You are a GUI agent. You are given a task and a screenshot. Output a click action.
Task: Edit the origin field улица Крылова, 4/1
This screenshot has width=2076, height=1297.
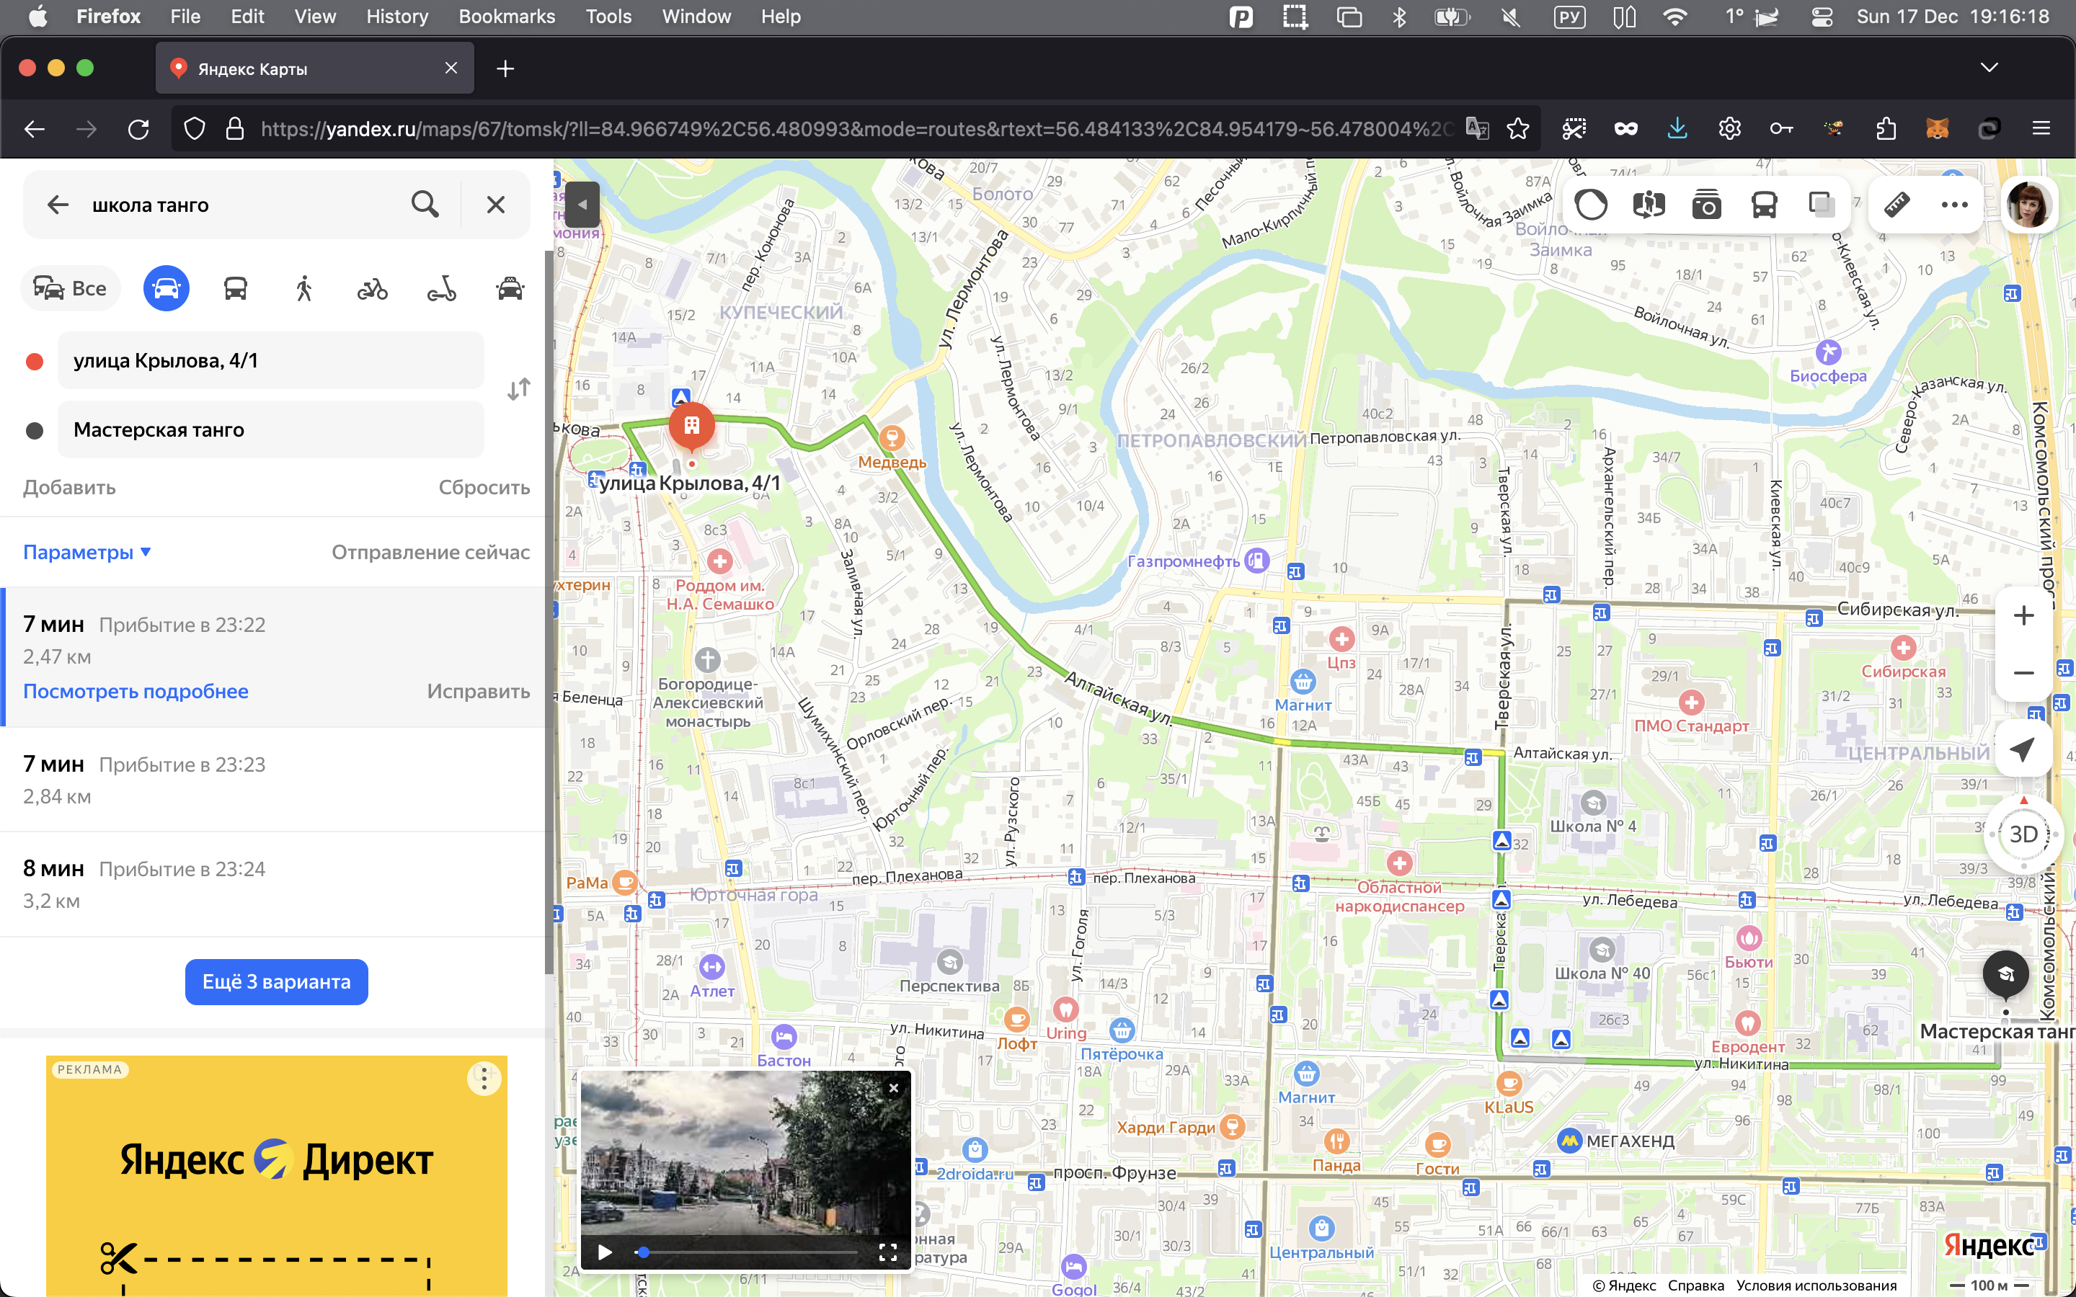click(x=270, y=360)
